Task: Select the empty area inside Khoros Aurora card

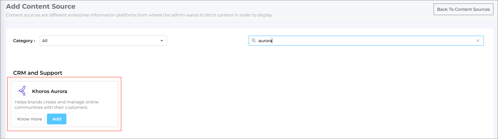Action: (93, 119)
